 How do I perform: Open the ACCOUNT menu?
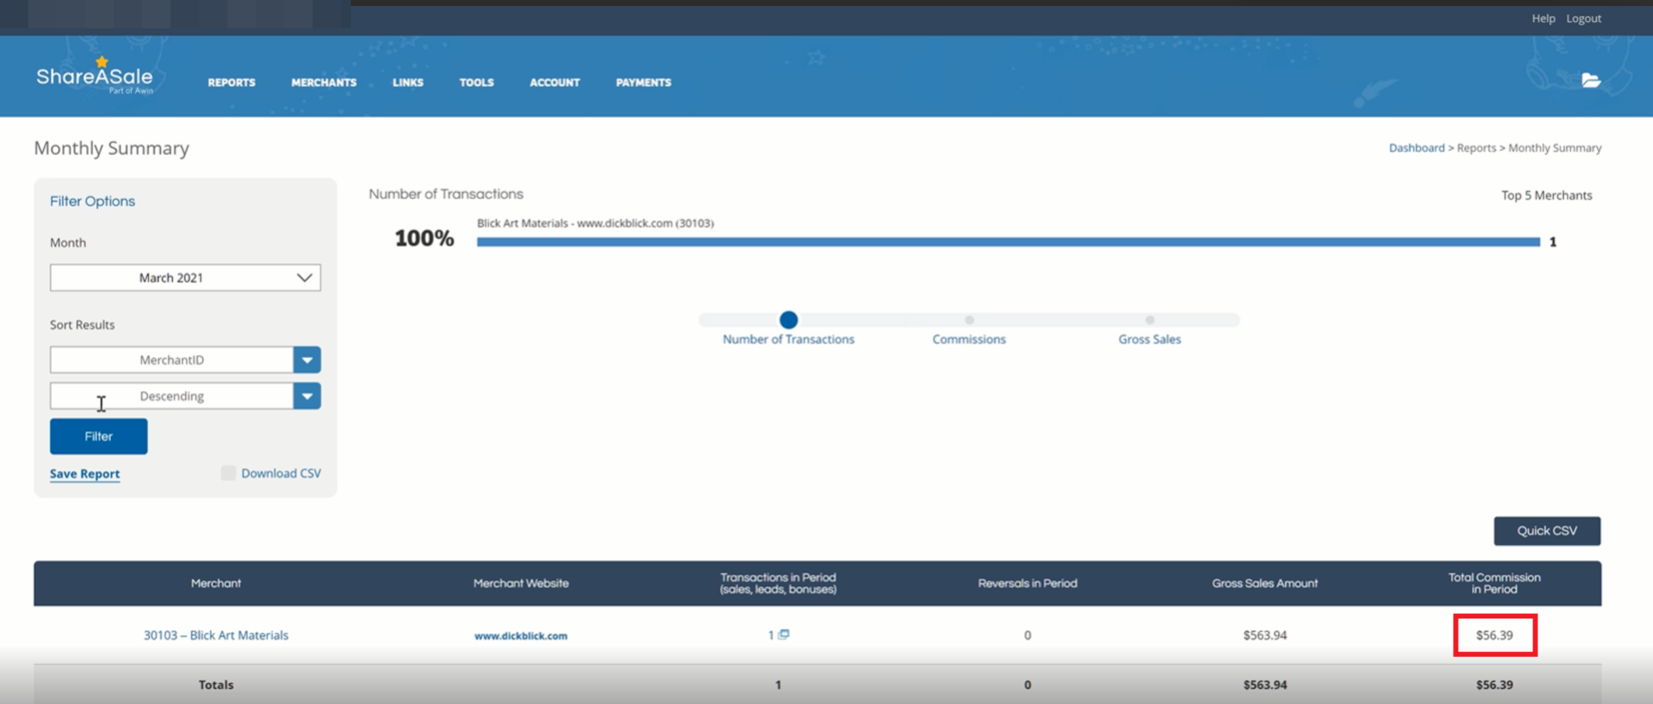tap(555, 82)
